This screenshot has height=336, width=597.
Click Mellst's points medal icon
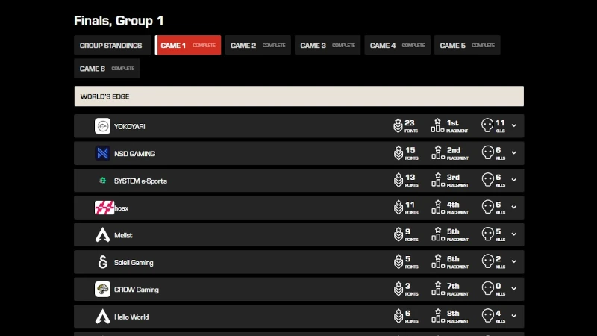pyautogui.click(x=398, y=234)
